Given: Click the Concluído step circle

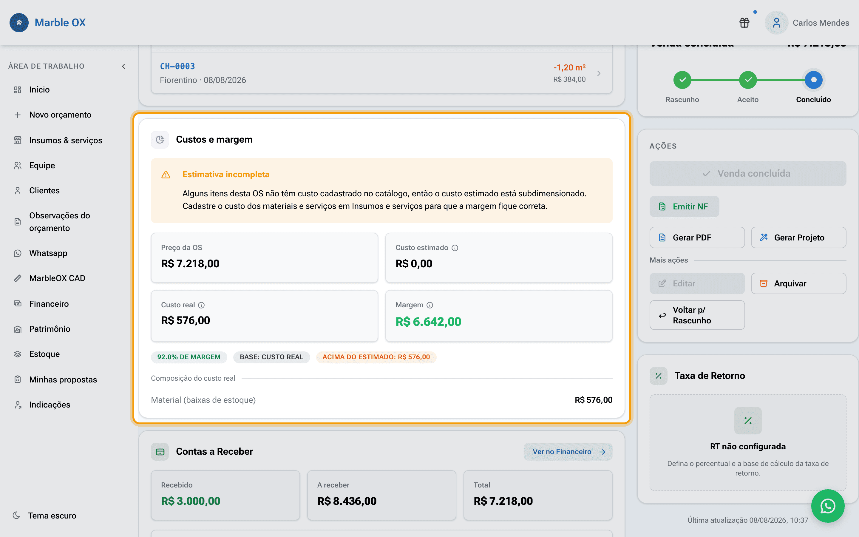Looking at the screenshot, I should (x=814, y=80).
